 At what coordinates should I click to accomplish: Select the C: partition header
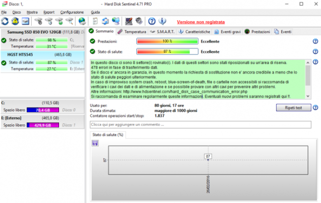coord(43,103)
